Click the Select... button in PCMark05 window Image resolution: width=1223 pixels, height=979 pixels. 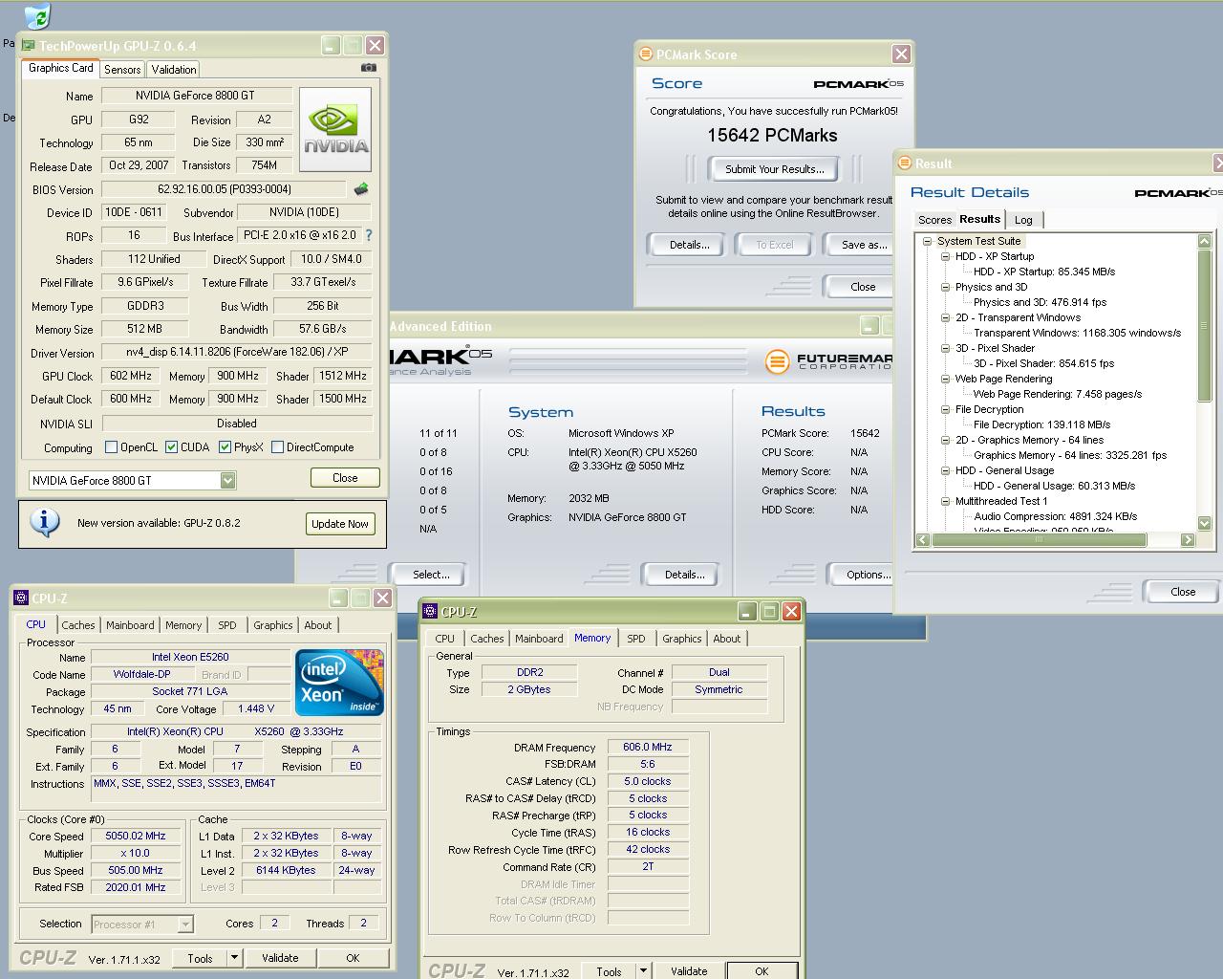(431, 575)
